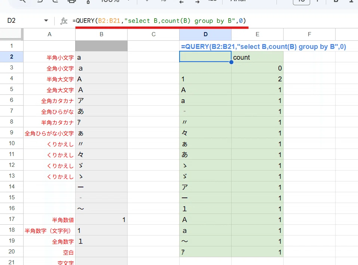Select row 5 header
358x265 pixels.
pos(12,89)
